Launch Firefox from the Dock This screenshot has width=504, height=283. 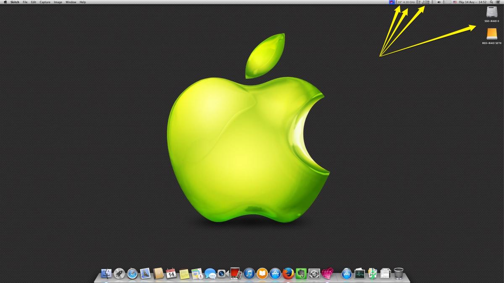[x=288, y=274]
